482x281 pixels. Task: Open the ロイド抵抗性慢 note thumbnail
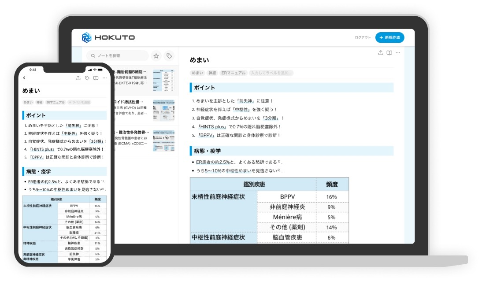pos(163,111)
